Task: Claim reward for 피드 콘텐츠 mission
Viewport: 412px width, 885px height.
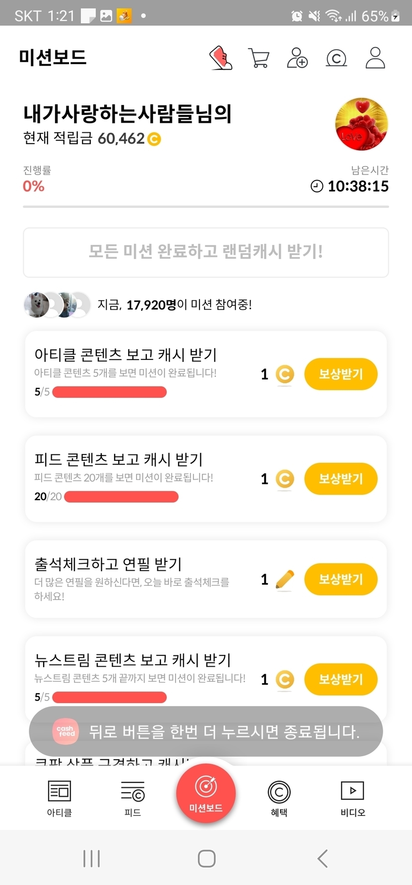Action: [x=341, y=479]
